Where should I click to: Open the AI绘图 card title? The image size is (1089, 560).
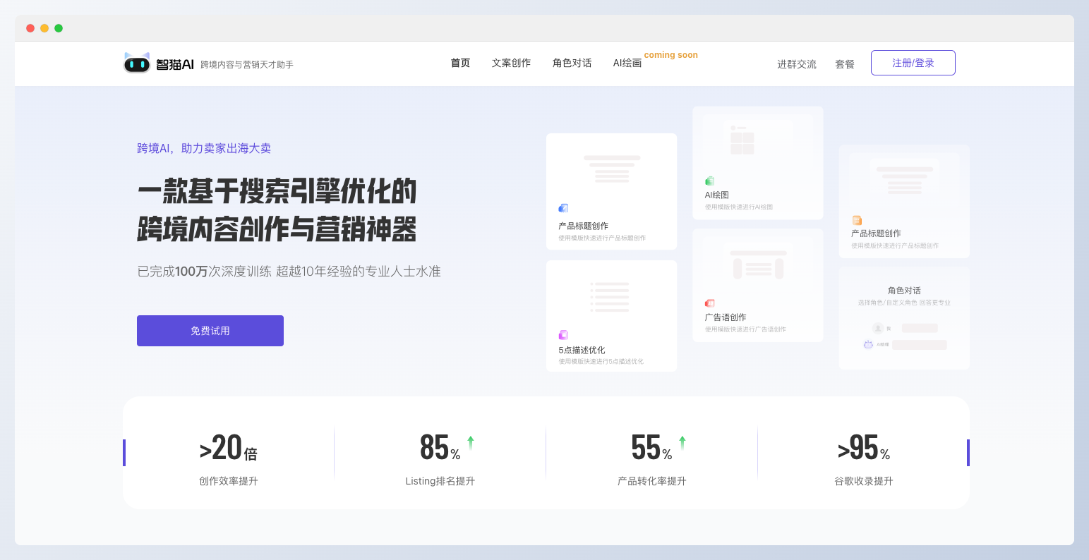[716, 195]
